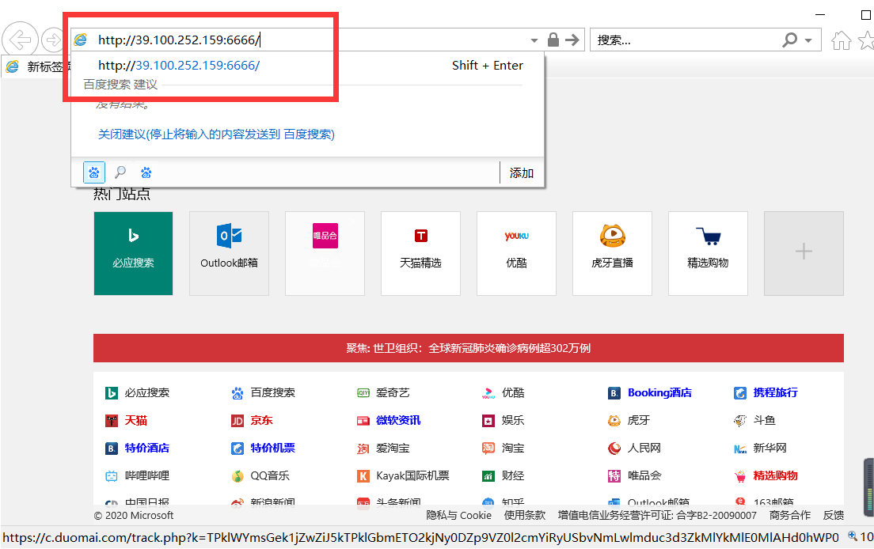Click 反馈 footer link
This screenshot has height=549, width=874.
[x=834, y=516]
